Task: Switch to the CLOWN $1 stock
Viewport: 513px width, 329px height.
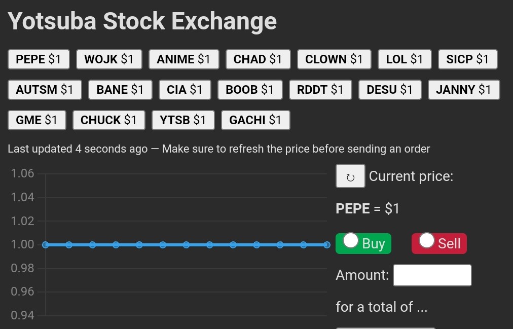Action: (334, 59)
